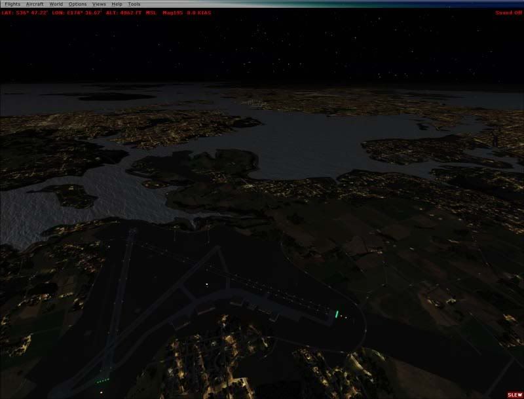Click the dark island in the bay center
The width and height of the screenshot is (524, 399).
click(x=196, y=167)
